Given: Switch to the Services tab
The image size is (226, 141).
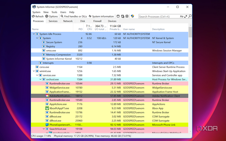Looking at the screenshot, I should point(53,21).
